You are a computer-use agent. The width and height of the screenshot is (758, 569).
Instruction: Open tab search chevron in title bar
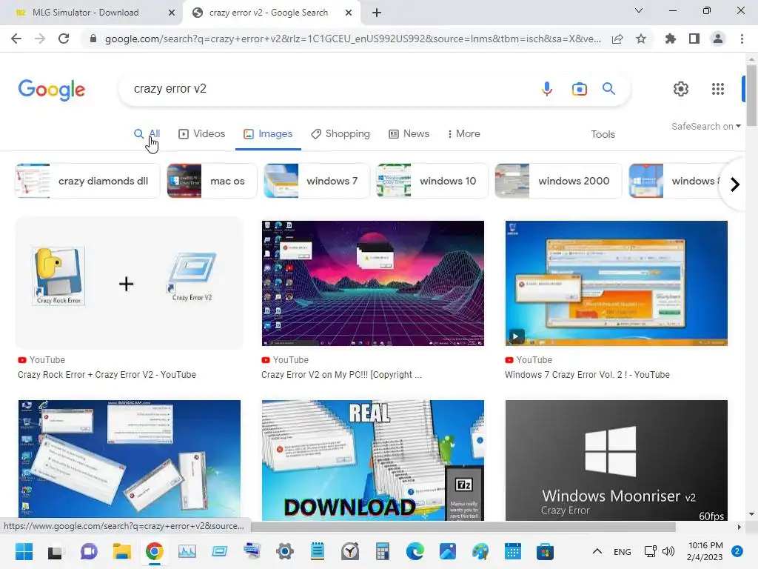click(639, 10)
